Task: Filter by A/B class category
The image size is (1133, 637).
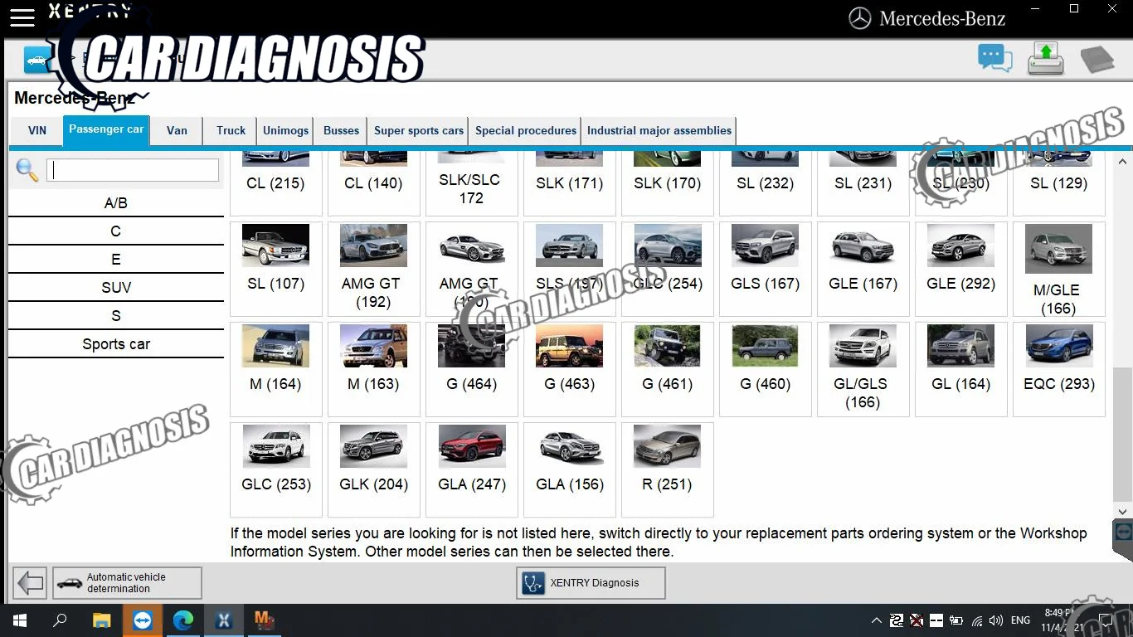Action: [116, 203]
